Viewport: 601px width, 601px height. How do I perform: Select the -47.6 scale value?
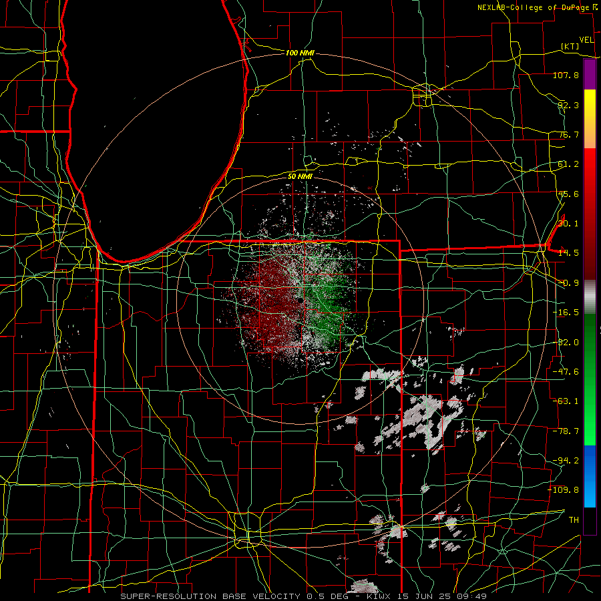(x=566, y=371)
